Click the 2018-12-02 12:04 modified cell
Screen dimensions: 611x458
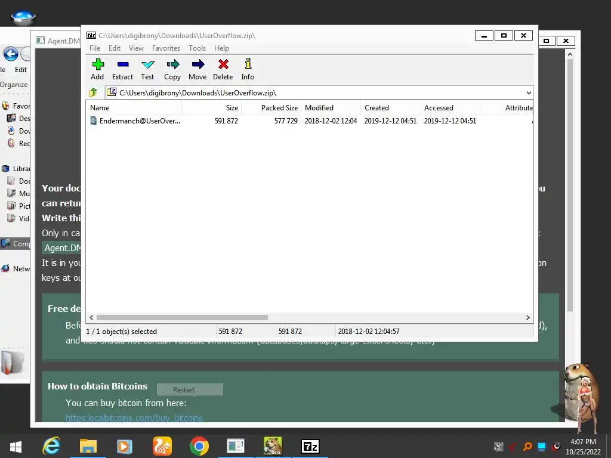(331, 120)
